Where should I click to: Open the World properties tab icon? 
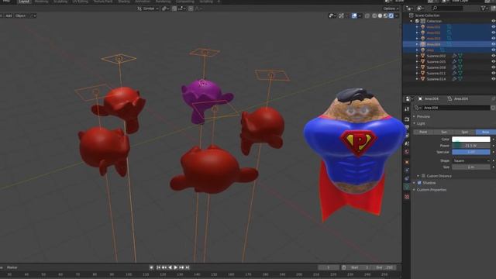tap(407, 152)
